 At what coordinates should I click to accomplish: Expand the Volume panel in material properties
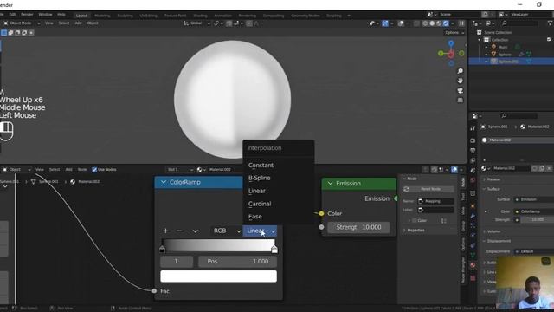(493, 231)
